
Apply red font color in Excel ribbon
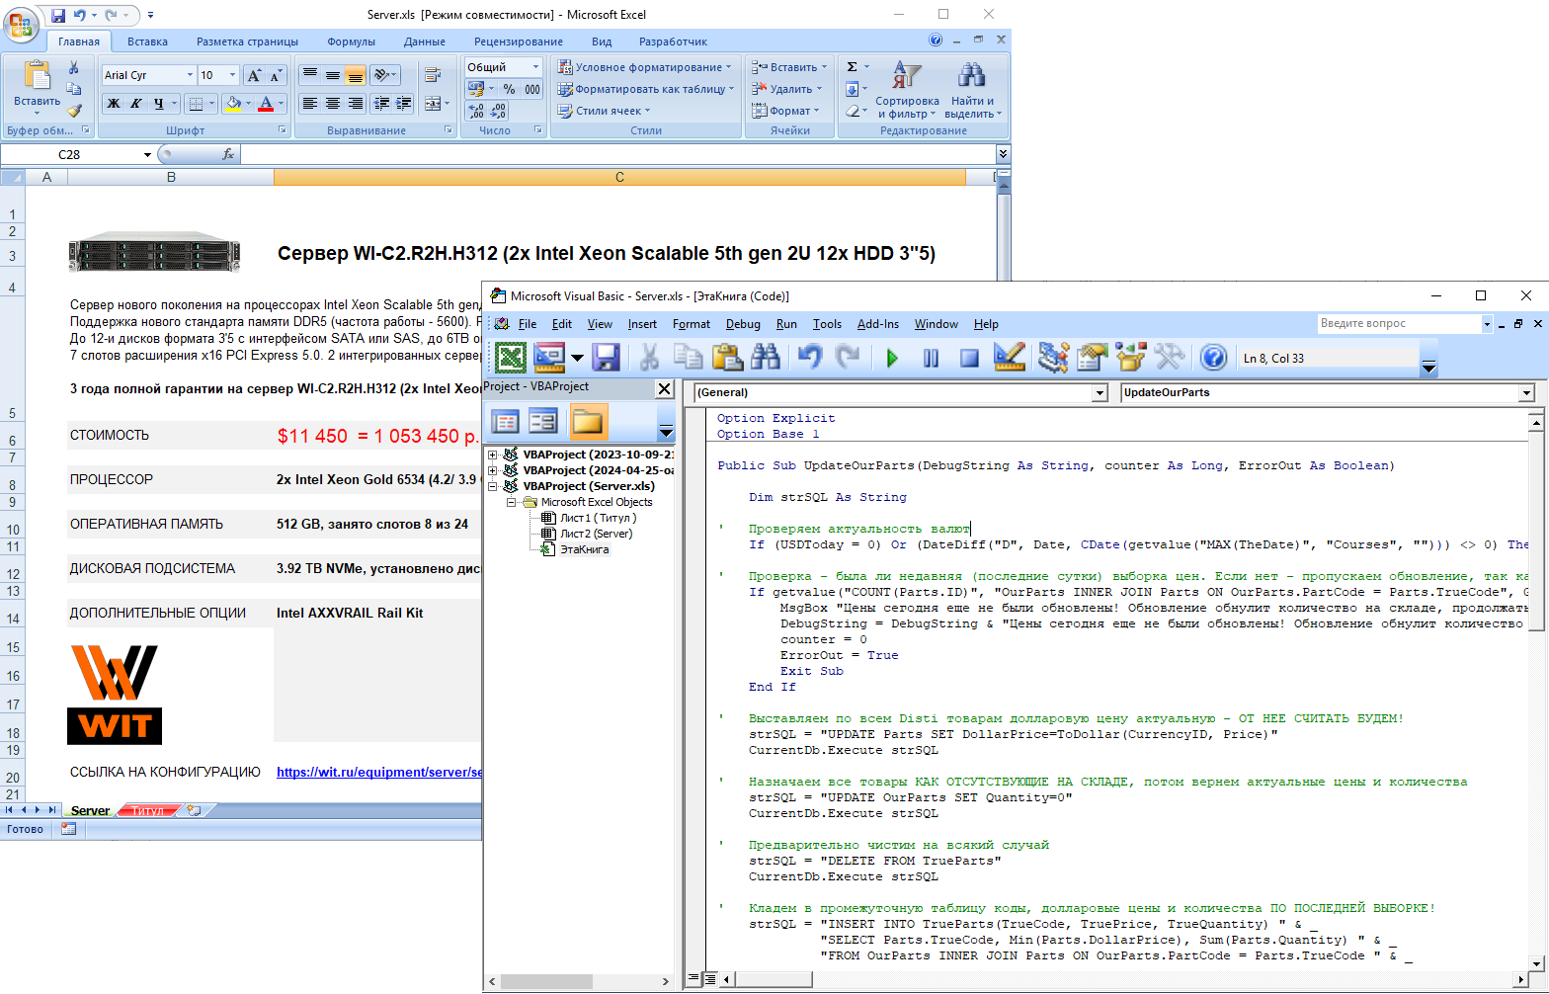pos(265,104)
